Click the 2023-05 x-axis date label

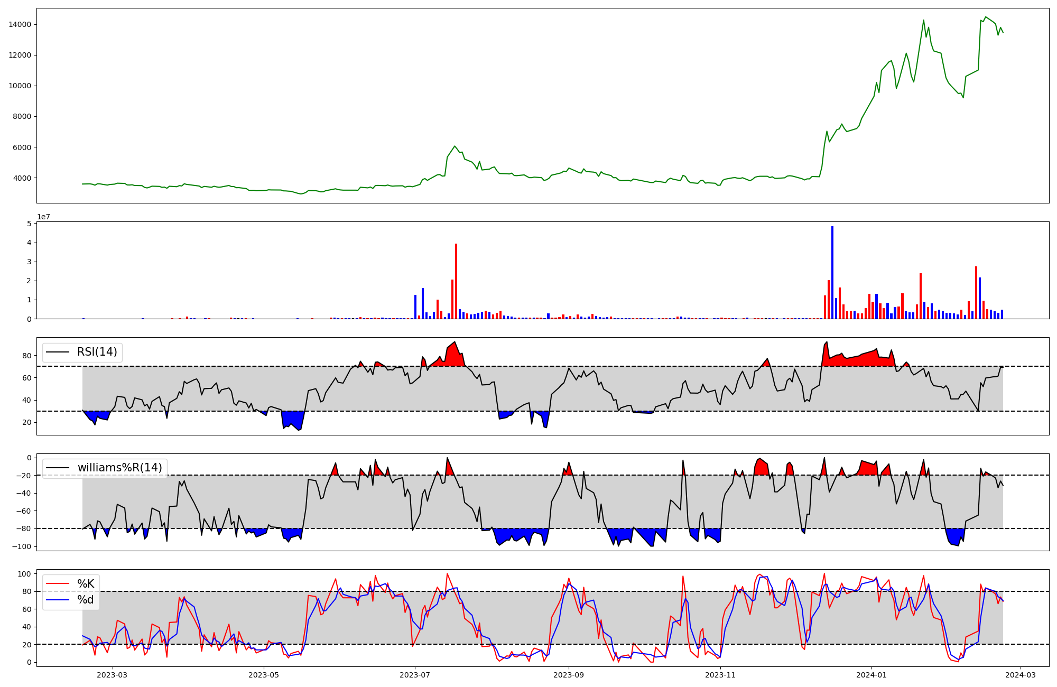pos(263,675)
